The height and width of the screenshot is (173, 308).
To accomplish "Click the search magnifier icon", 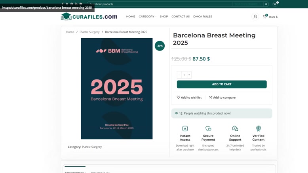I will (x=266, y=4).
